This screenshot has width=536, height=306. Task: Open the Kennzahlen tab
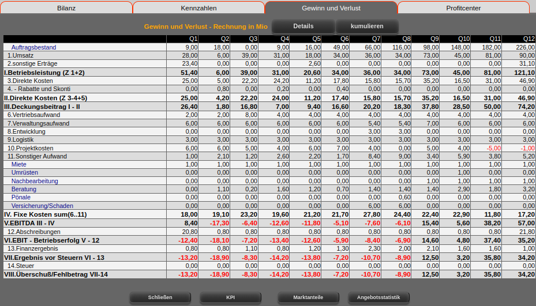click(198, 8)
